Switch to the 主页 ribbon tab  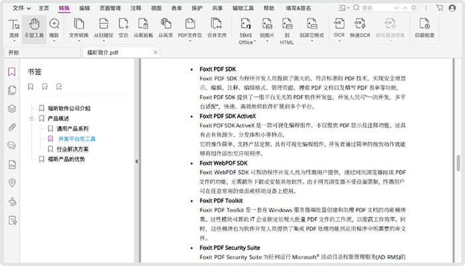tap(44, 9)
